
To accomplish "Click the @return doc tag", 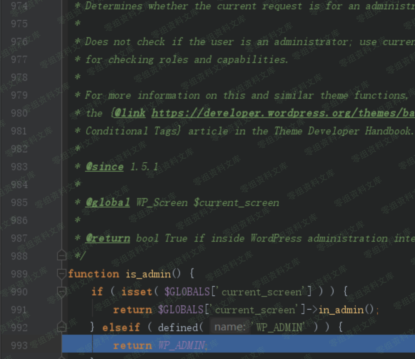I will [x=107, y=238].
